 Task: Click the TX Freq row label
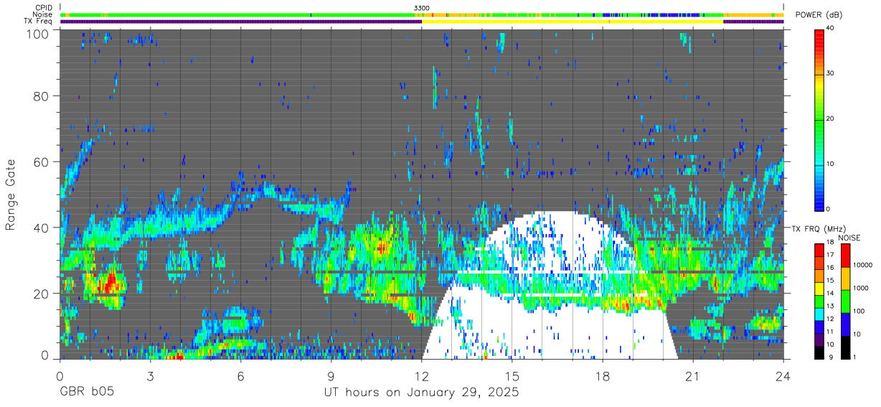point(39,21)
